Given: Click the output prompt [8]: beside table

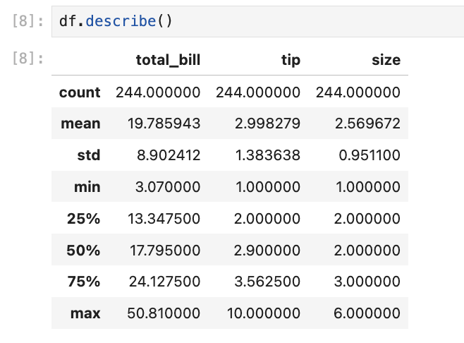Looking at the screenshot, I should coord(28,58).
